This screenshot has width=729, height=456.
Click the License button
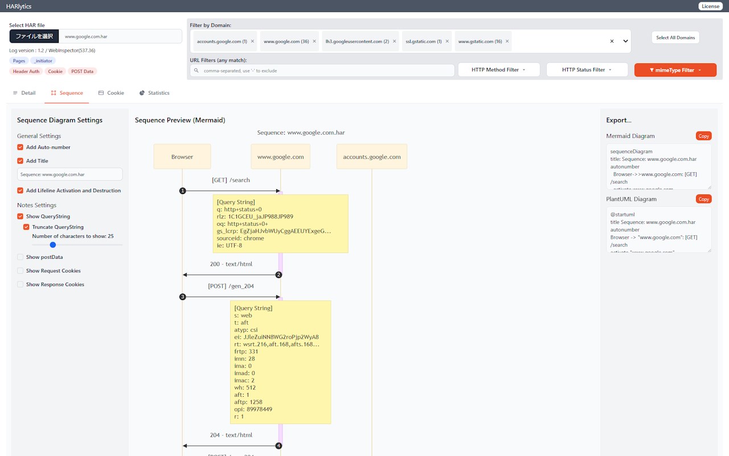point(710,6)
